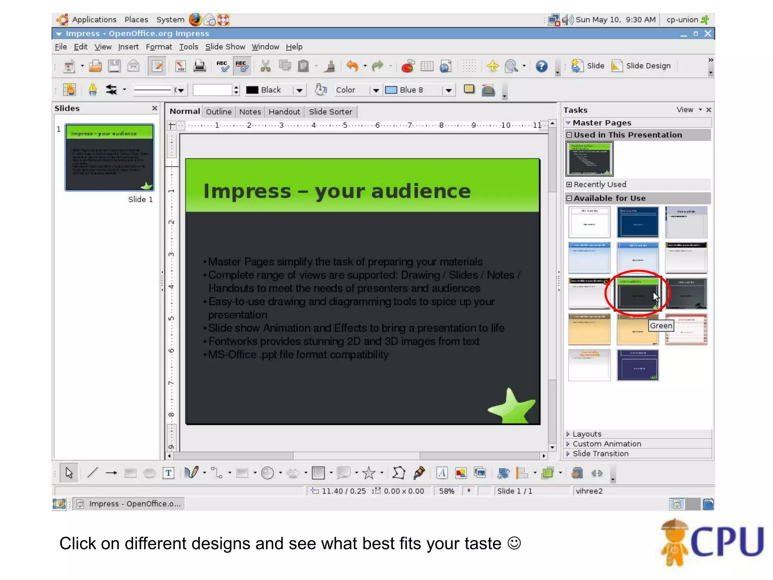Click the 58% zoom status field
The width and height of the screenshot is (773, 580).
(x=447, y=491)
